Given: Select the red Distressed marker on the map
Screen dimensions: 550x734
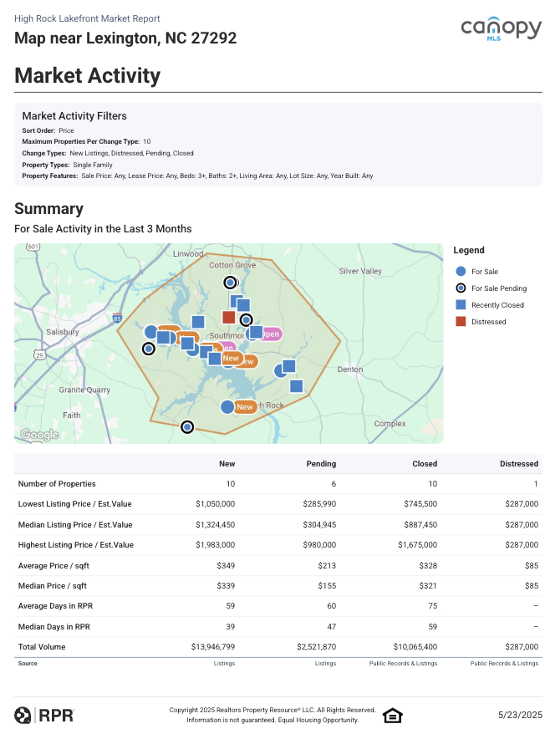Looking at the screenshot, I should coord(228,317).
